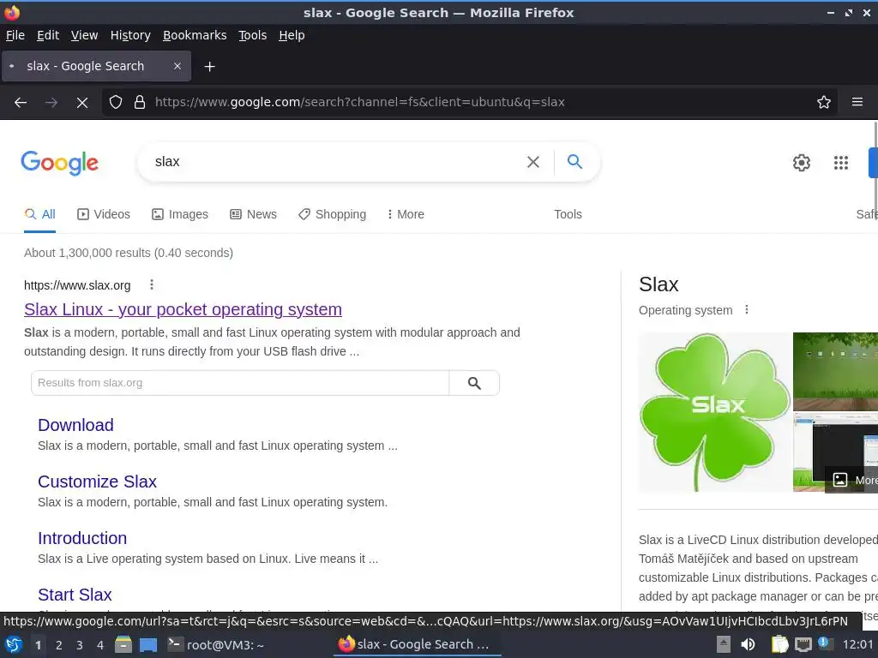Adjust volume via tray speaker icon
The image size is (878, 658).
[748, 644]
